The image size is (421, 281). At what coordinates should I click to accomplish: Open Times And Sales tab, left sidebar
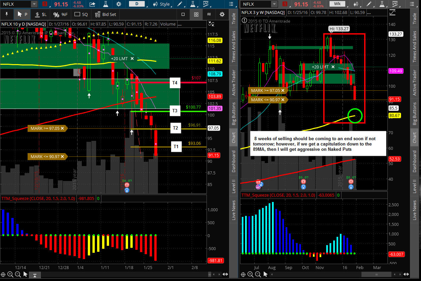tap(233, 47)
